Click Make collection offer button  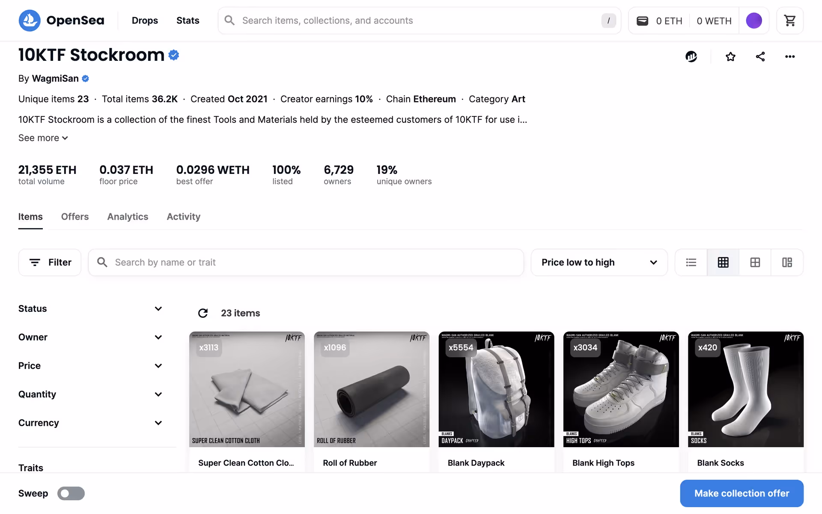[x=742, y=493]
